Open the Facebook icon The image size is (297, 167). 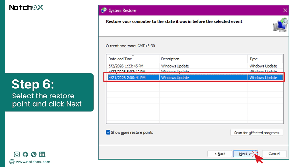click(25, 154)
